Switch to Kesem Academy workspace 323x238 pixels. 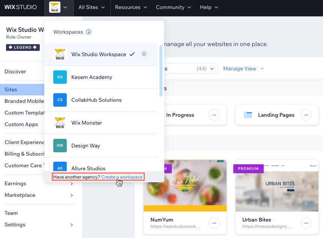tap(101, 77)
